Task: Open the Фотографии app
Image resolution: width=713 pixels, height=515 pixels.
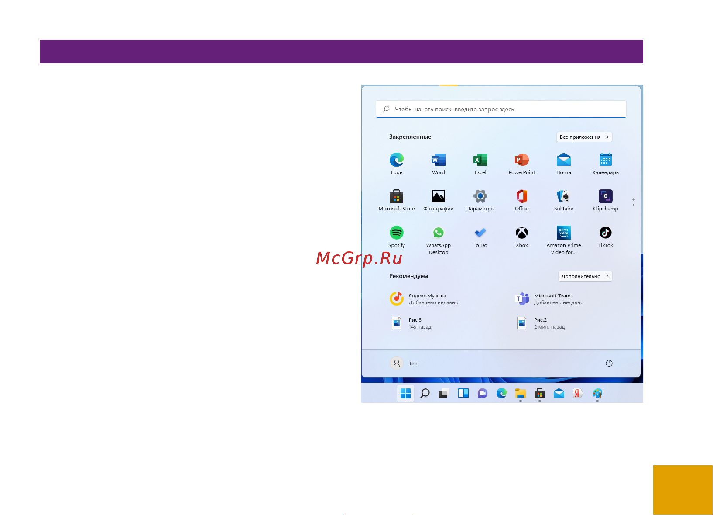Action: click(x=438, y=200)
